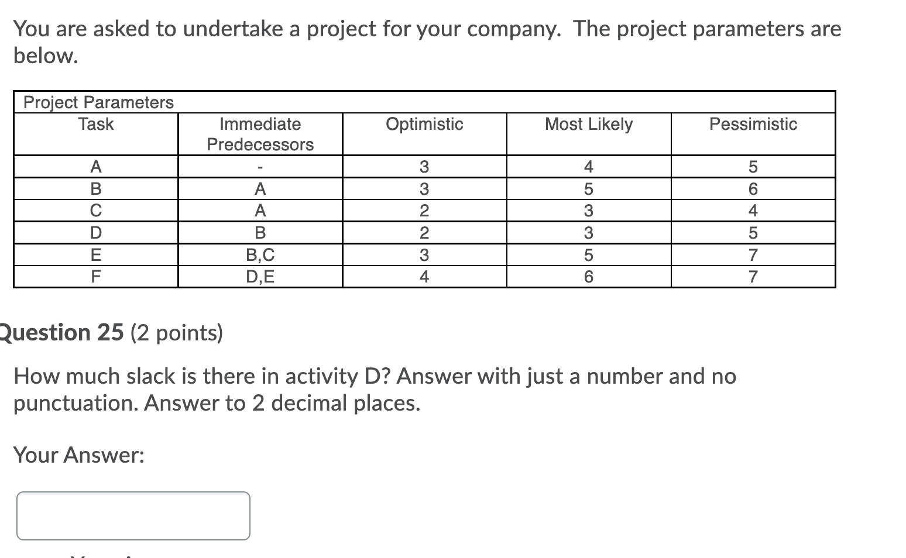Click task A's optimistic value 3
The height and width of the screenshot is (558, 906).
coord(424,167)
